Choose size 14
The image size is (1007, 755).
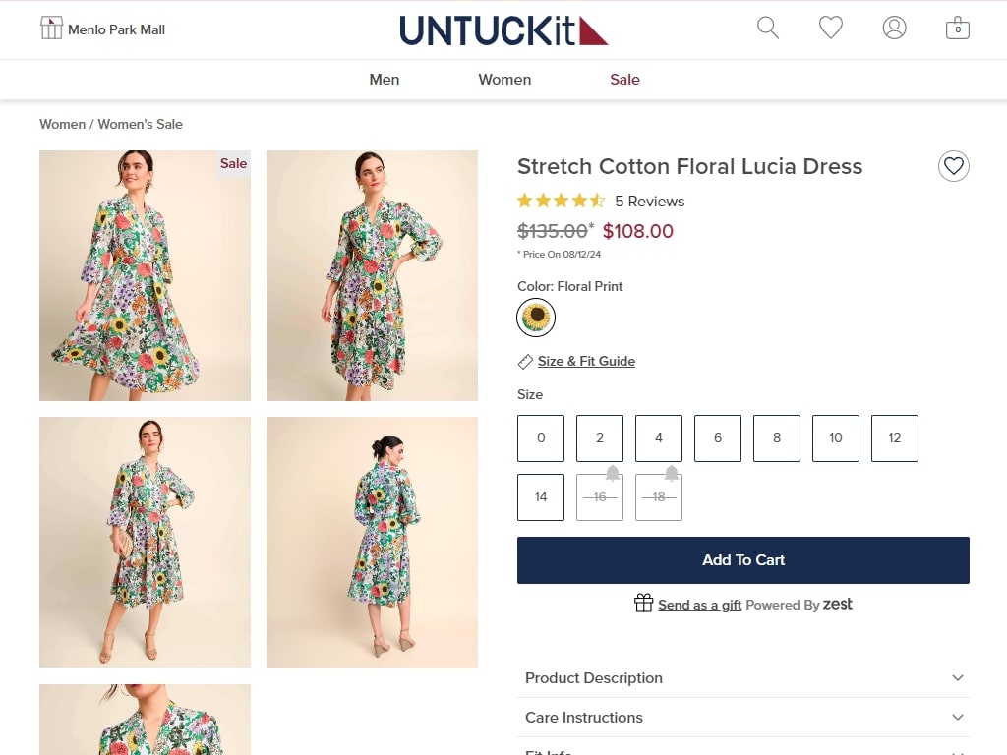541,496
